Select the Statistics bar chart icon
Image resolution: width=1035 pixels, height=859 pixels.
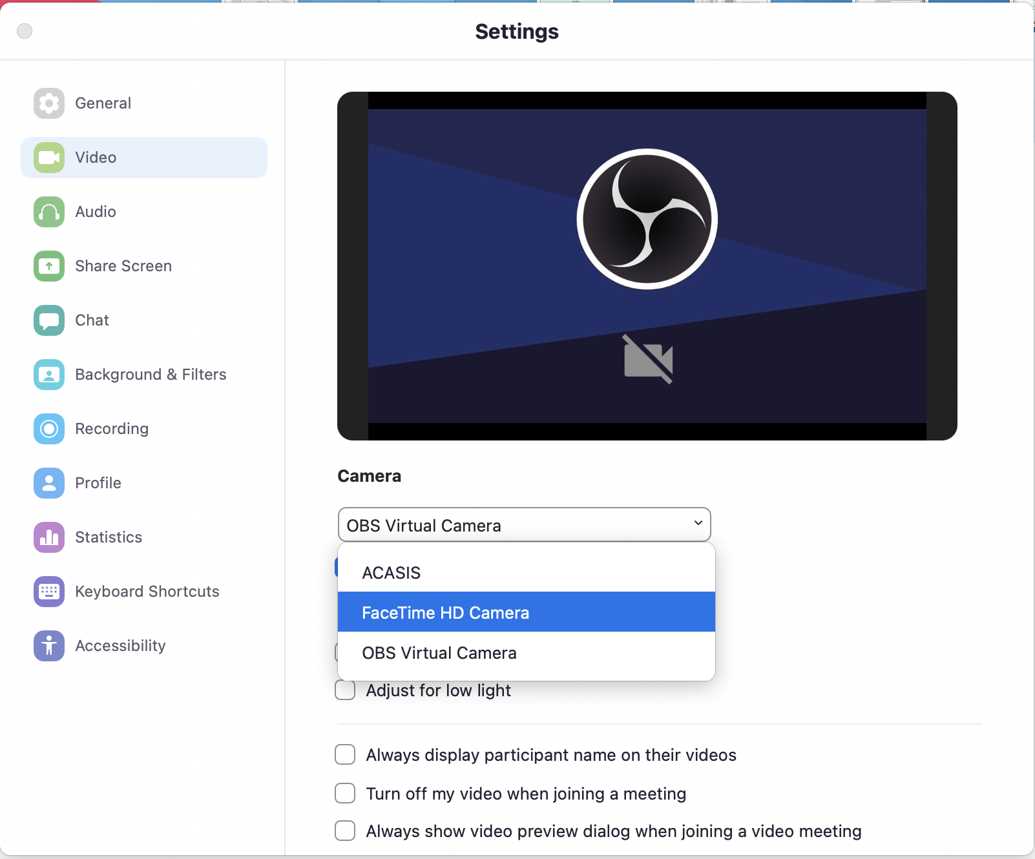pyautogui.click(x=49, y=537)
